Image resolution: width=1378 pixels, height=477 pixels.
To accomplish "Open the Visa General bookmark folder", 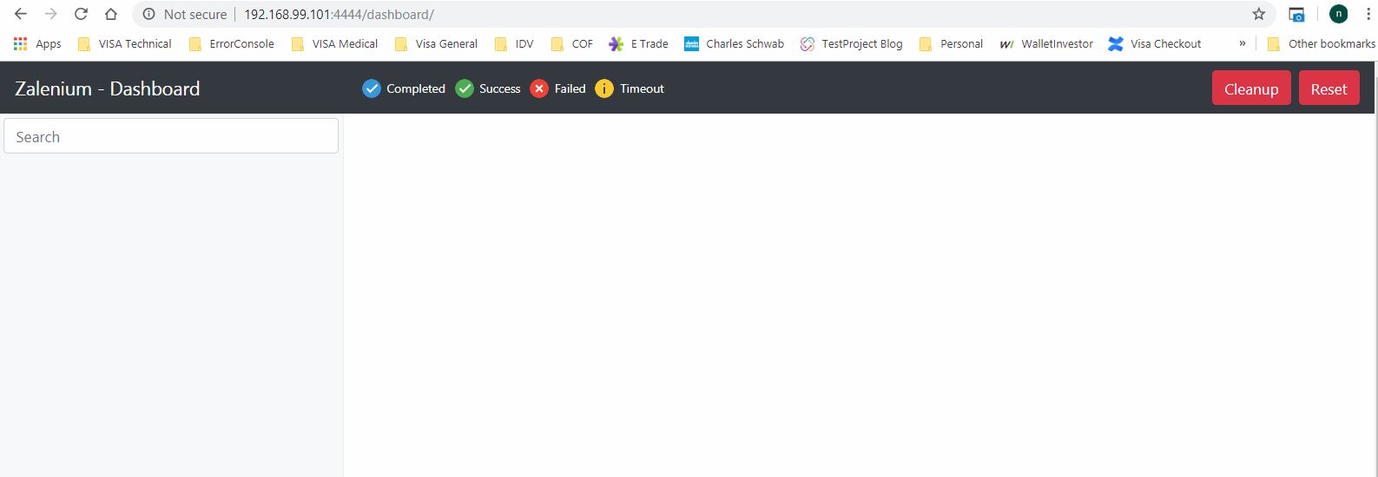I will point(436,43).
